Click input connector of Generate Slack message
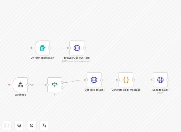181x132 pixels. (x=118, y=80)
